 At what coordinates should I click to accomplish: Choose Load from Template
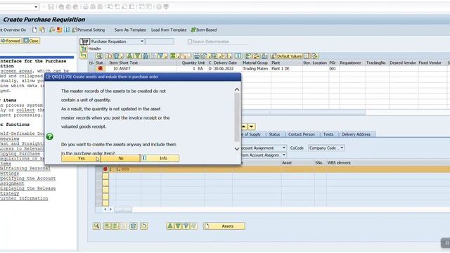[169, 30]
